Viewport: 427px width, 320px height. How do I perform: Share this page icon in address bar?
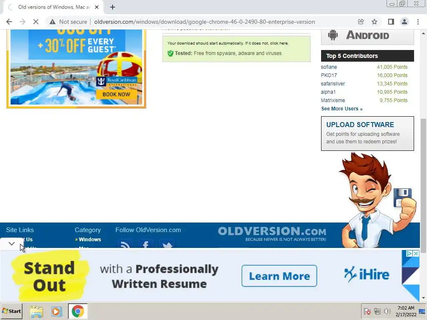(x=361, y=22)
